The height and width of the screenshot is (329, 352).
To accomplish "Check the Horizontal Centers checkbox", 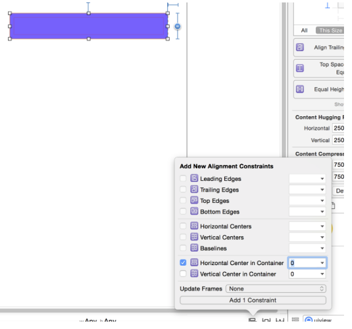I will coord(183,226).
